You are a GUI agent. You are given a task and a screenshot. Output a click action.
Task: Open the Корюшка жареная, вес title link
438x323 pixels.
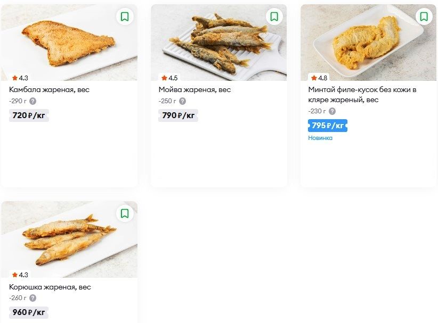click(50, 287)
